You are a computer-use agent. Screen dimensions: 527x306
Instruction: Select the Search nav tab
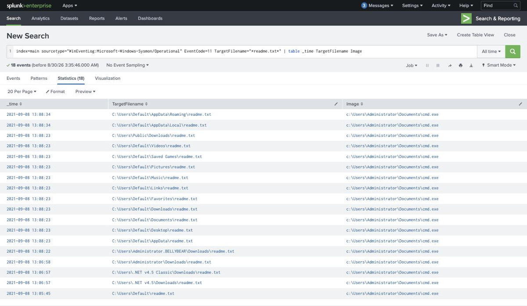point(14,18)
